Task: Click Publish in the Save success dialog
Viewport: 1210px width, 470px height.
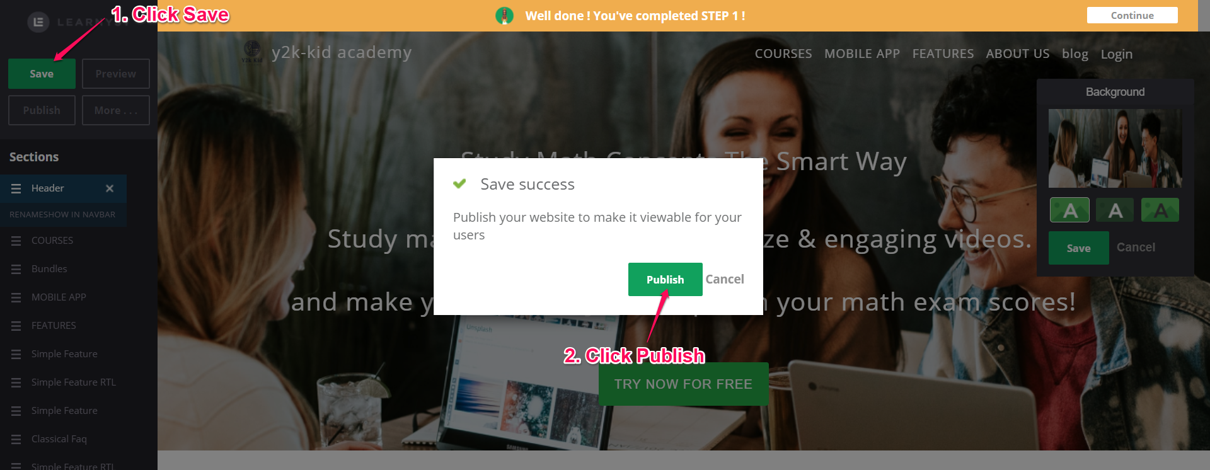Action: pos(665,279)
